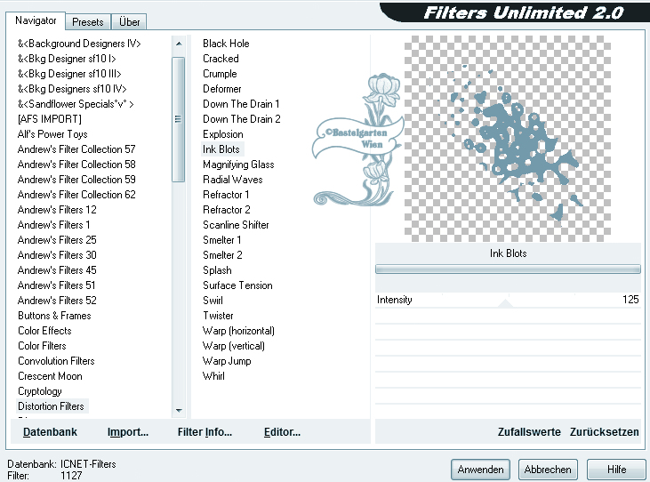Select the Warp Jump filter
The height and width of the screenshot is (482, 650).
(227, 361)
